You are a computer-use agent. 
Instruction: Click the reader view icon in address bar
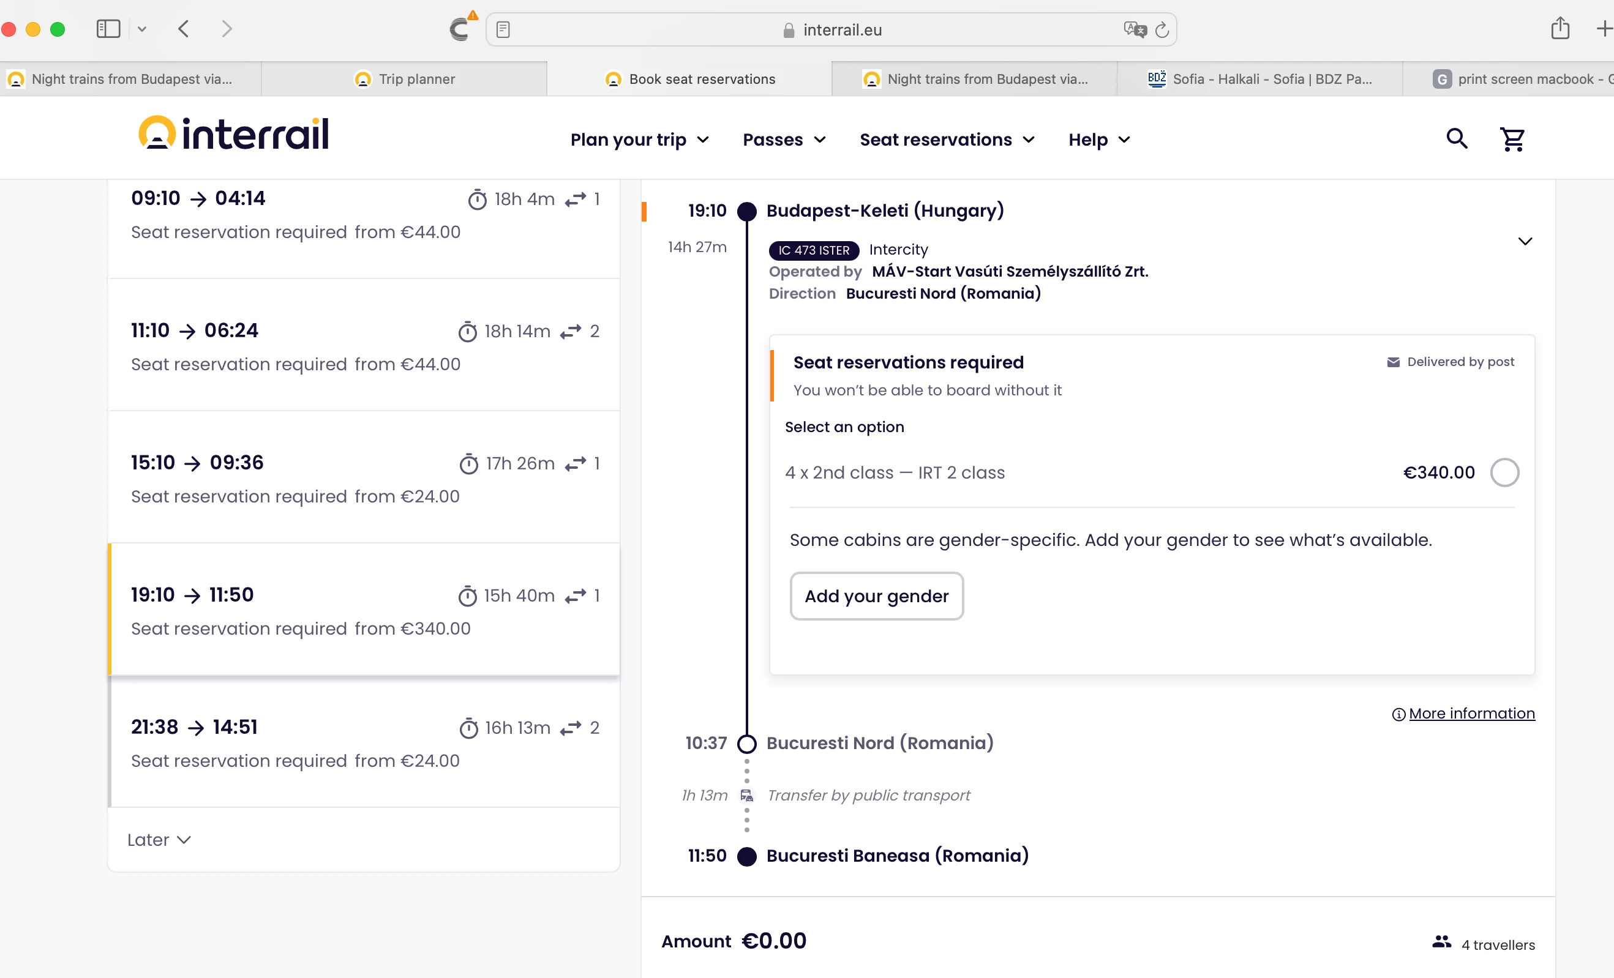click(x=503, y=30)
